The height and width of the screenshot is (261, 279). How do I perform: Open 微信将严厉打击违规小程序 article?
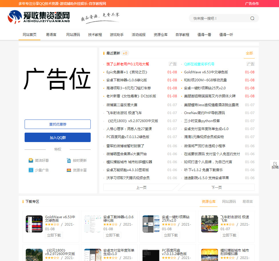[x=205, y=146]
